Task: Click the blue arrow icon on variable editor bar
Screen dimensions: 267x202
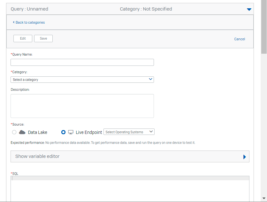Action: [245, 157]
